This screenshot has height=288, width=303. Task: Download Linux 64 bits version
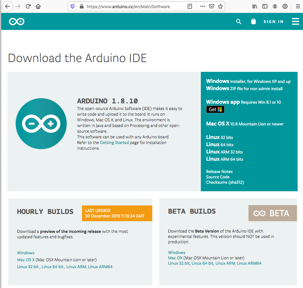220,145
